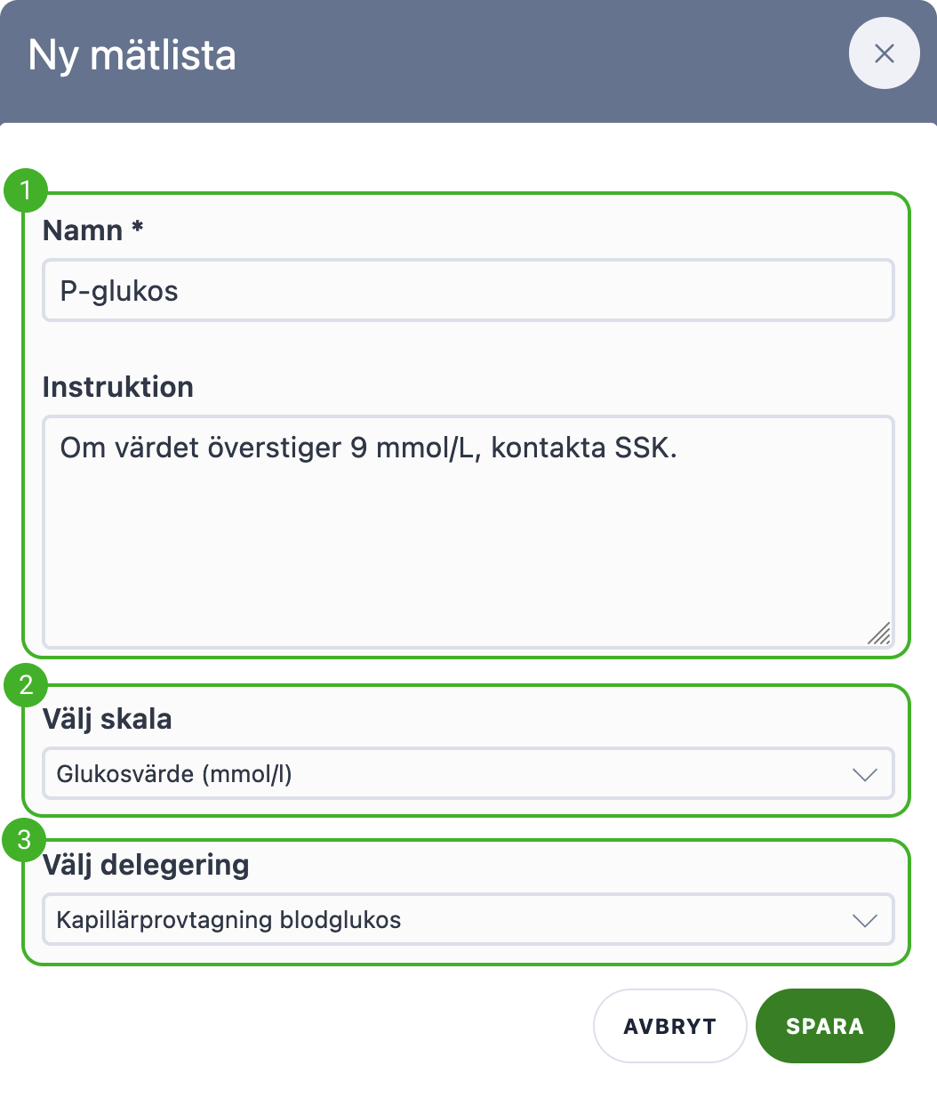The image size is (937, 1106).
Task: Focus the Namn field containing P-glukos
Action: [x=468, y=291]
